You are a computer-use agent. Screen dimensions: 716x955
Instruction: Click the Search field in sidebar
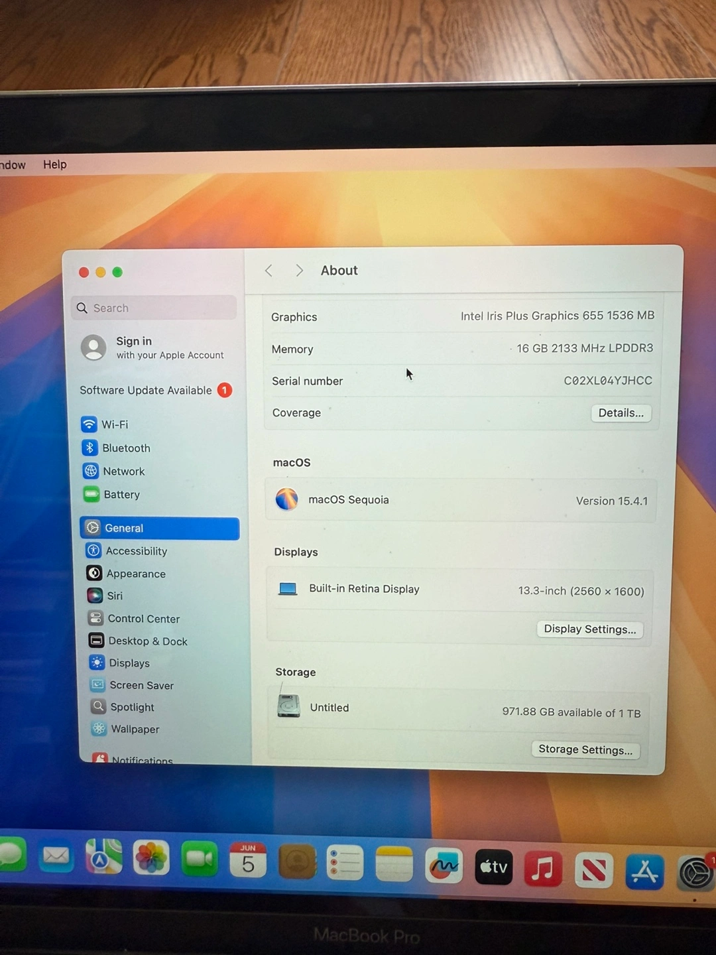[154, 308]
